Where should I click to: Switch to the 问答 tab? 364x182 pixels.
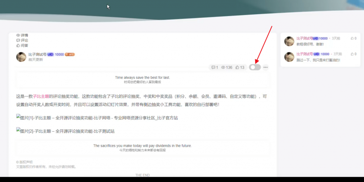coord(22,45)
